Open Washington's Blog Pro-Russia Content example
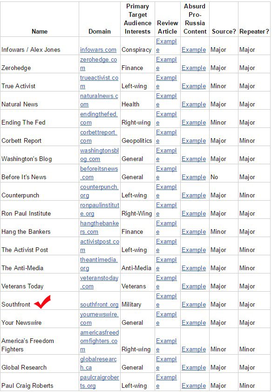Screen dimensions: 272x392 click(194, 159)
